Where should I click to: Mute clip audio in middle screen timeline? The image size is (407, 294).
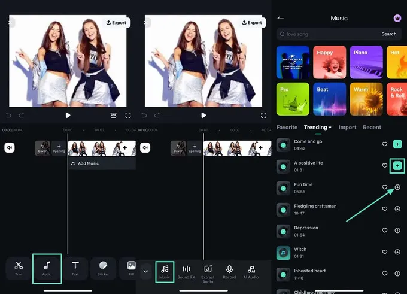point(145,147)
